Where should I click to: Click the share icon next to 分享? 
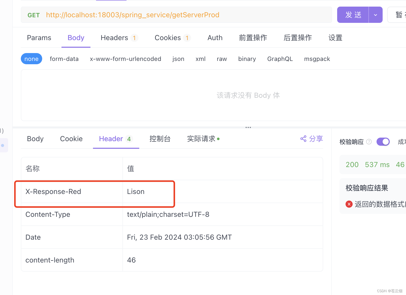click(303, 139)
